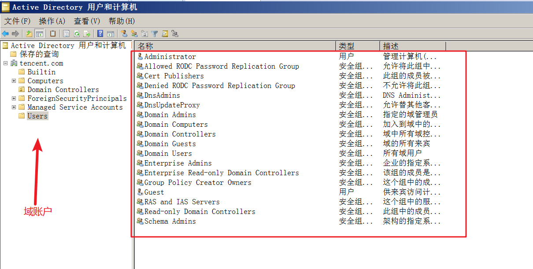Click Guest's 用户 type cell
This screenshot has width=533, height=269.
(346, 192)
